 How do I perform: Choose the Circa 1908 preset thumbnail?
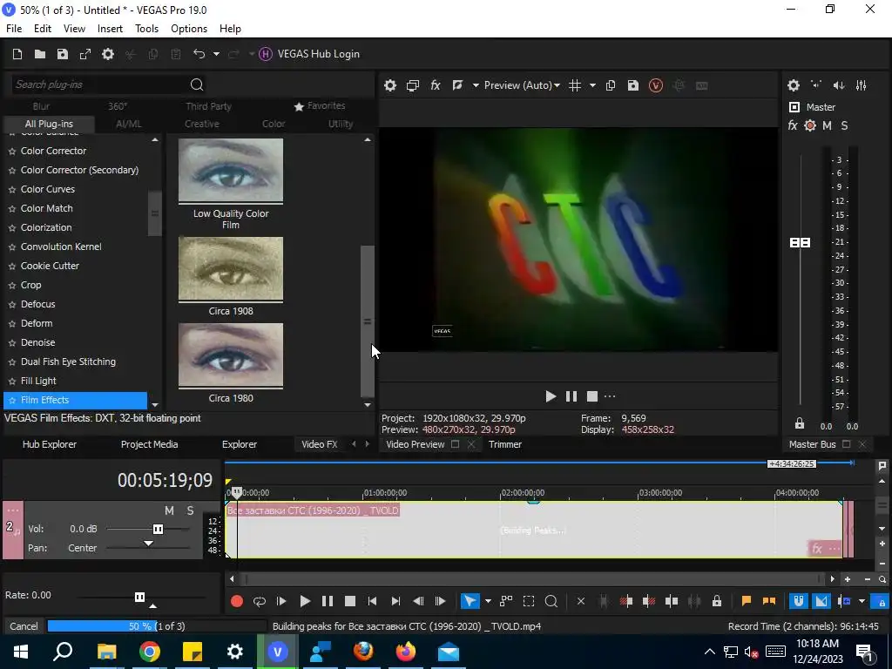230,268
